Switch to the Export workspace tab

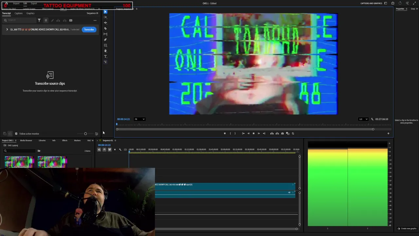[x=34, y=4]
